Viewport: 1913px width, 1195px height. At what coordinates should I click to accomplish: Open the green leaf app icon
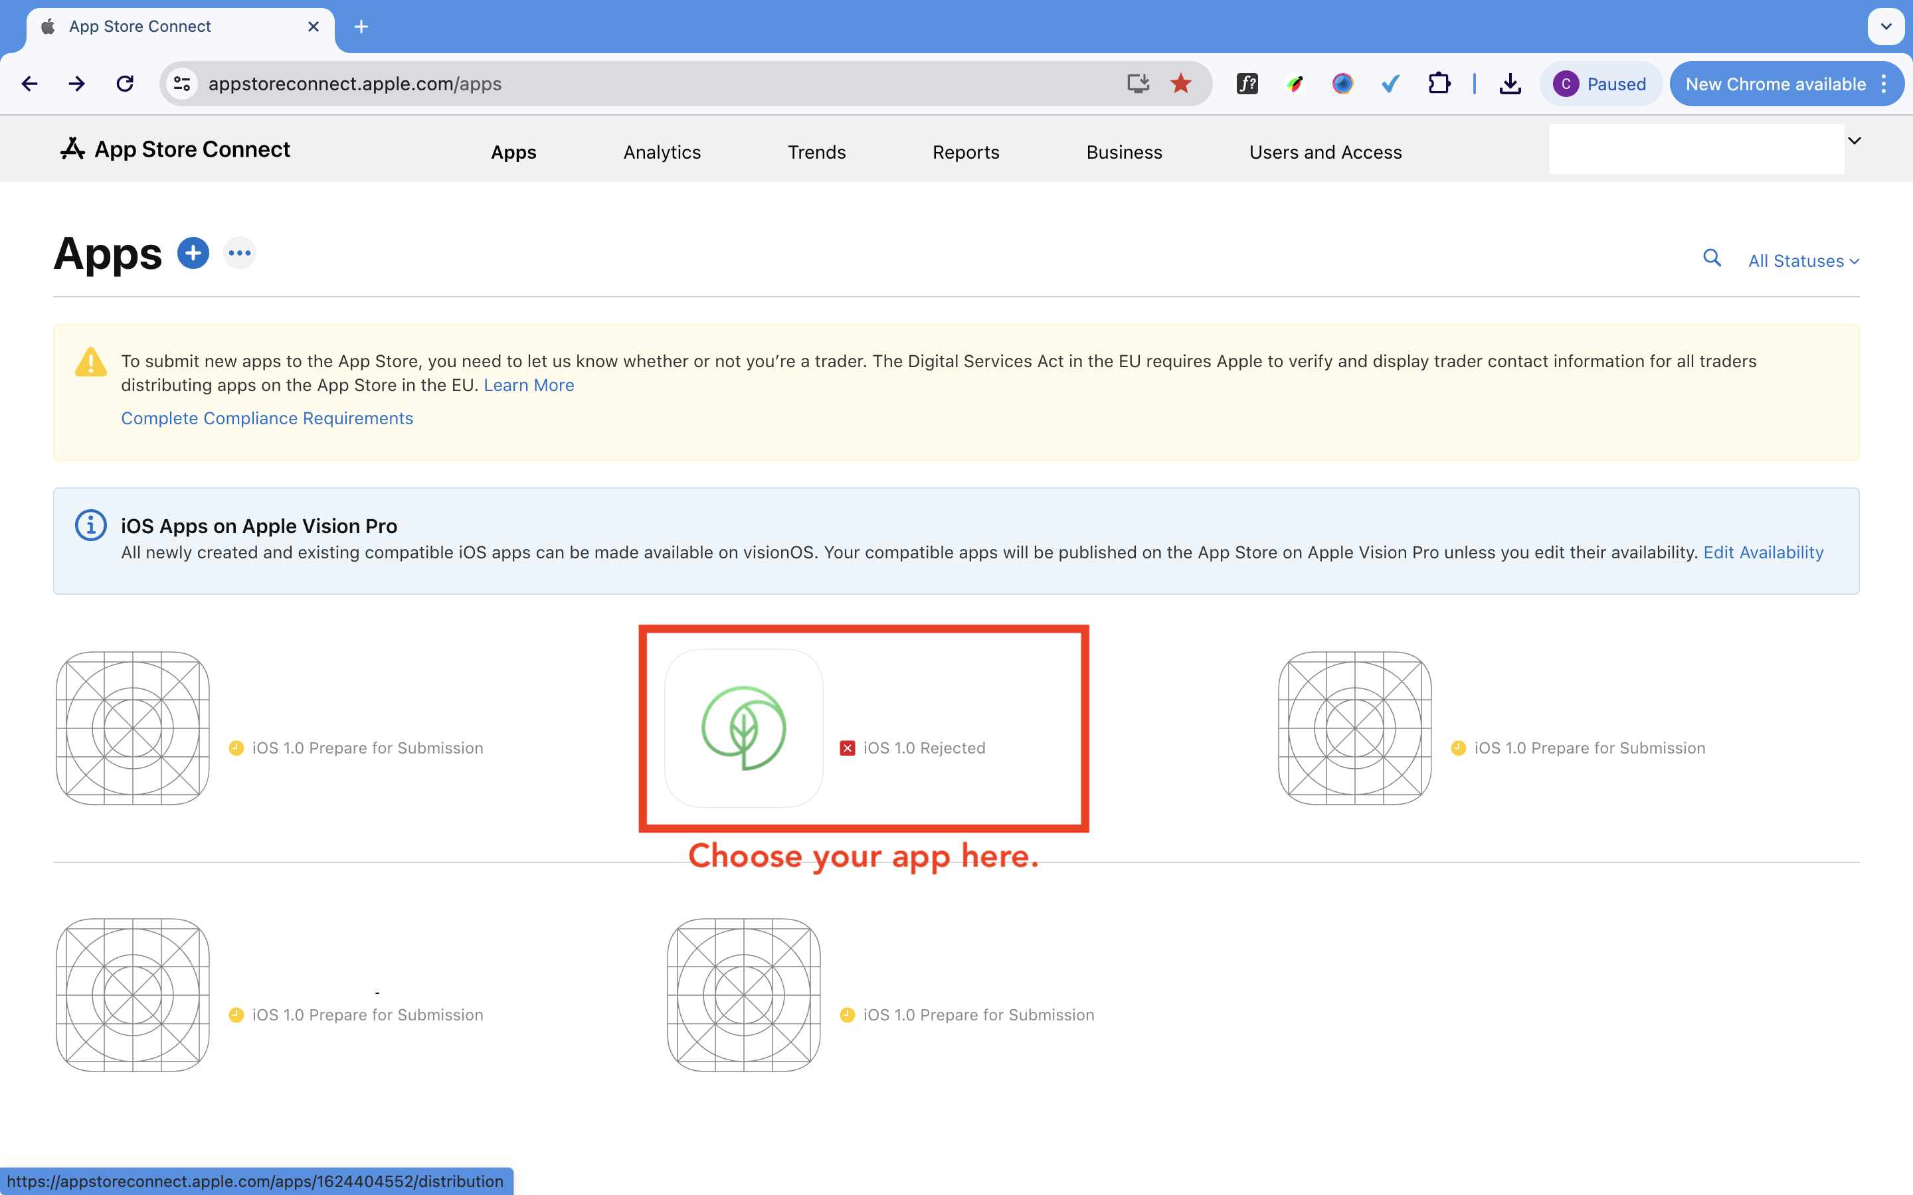point(743,728)
